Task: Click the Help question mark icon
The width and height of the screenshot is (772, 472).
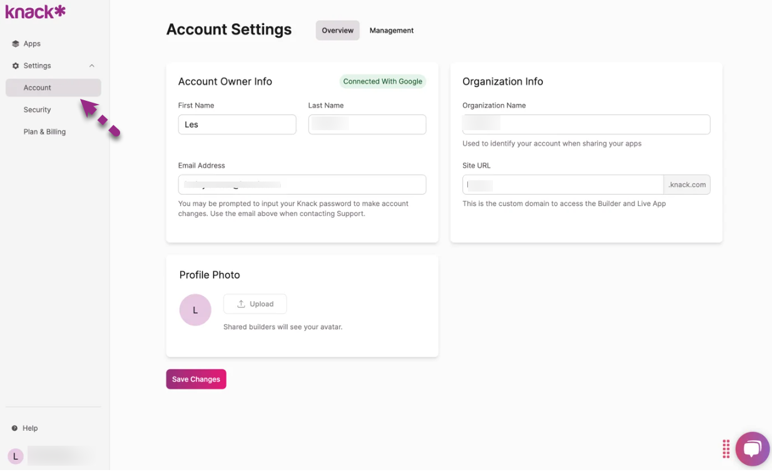Action: click(14, 428)
